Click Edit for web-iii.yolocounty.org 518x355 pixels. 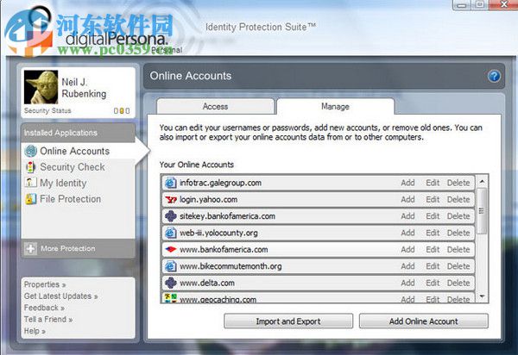433,233
